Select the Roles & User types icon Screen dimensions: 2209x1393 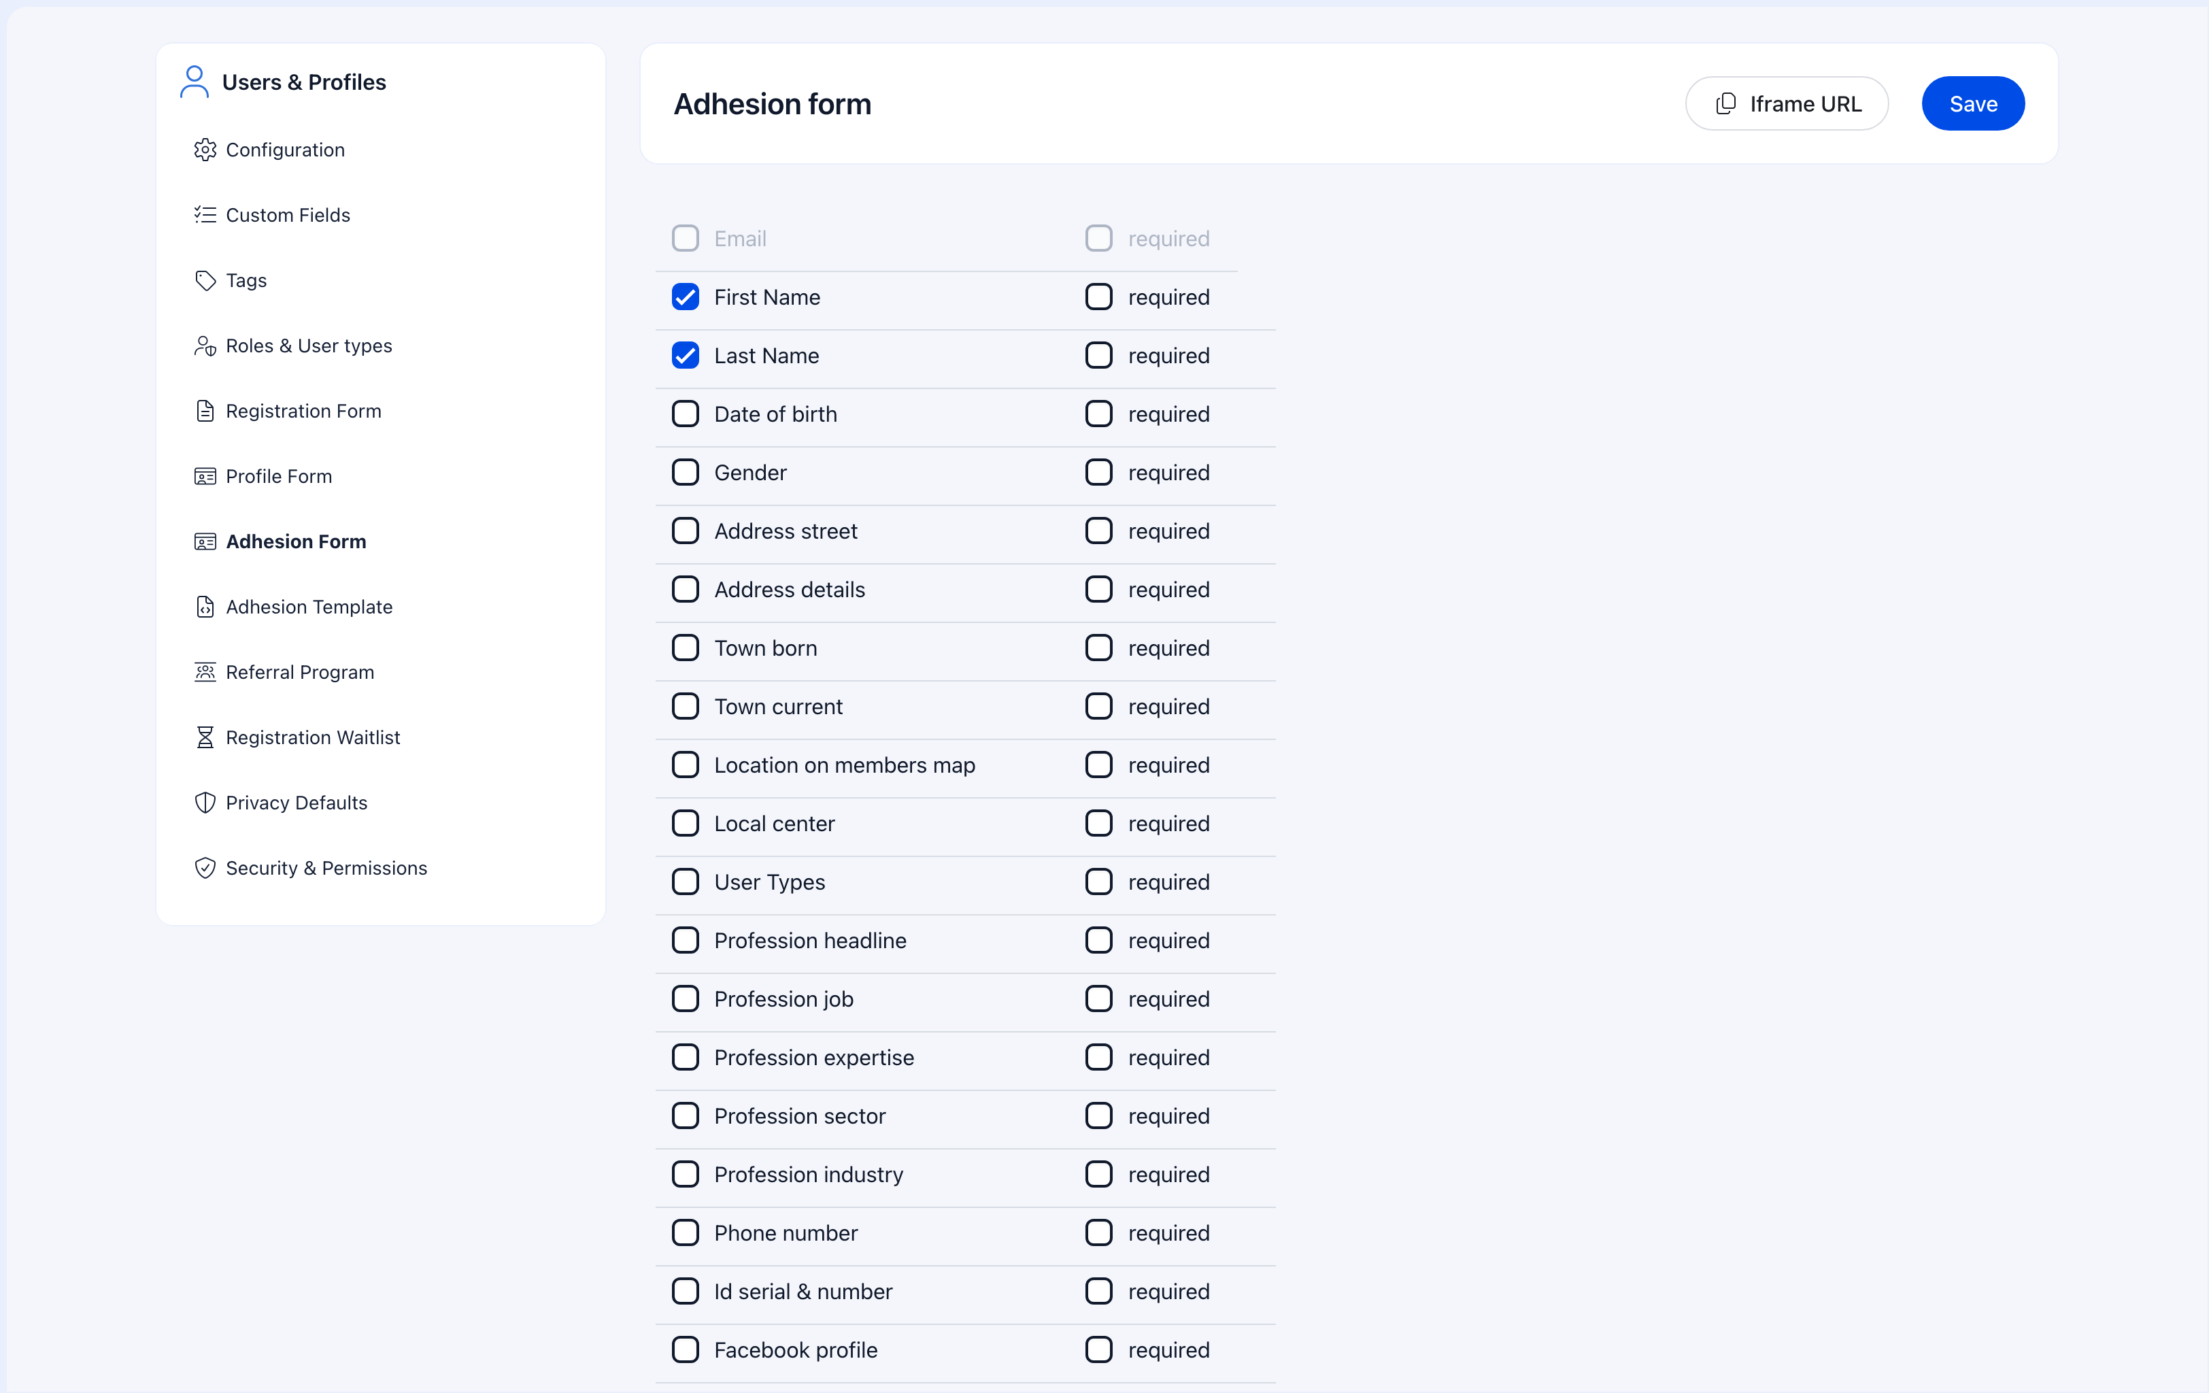(205, 345)
